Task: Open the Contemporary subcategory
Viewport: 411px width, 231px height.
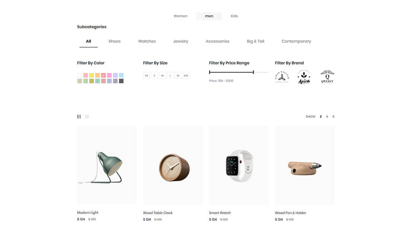Action: [x=296, y=41]
